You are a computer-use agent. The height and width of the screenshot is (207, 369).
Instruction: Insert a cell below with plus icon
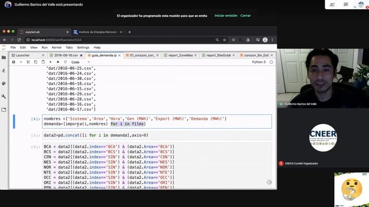[x=21, y=62]
